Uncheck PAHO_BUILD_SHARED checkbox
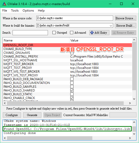139x143 pixels. pos(72,90)
